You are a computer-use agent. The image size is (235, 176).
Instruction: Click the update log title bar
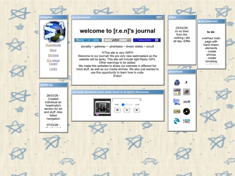point(53,85)
